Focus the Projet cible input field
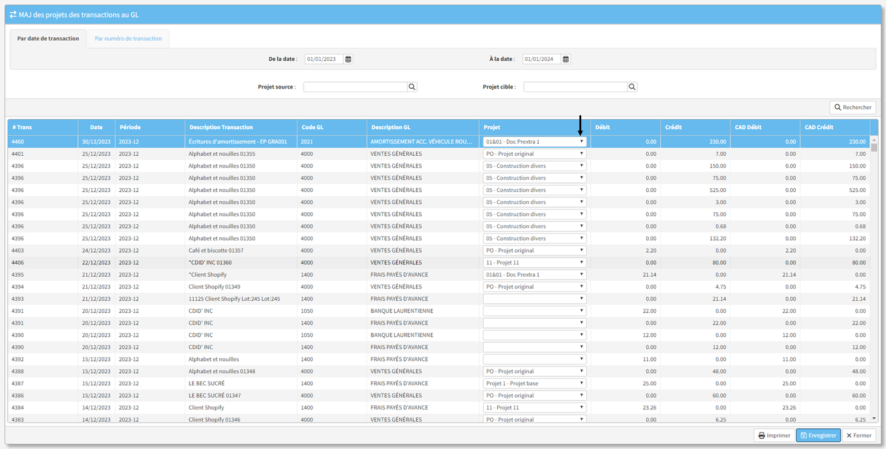886x449 pixels. (x=575, y=87)
